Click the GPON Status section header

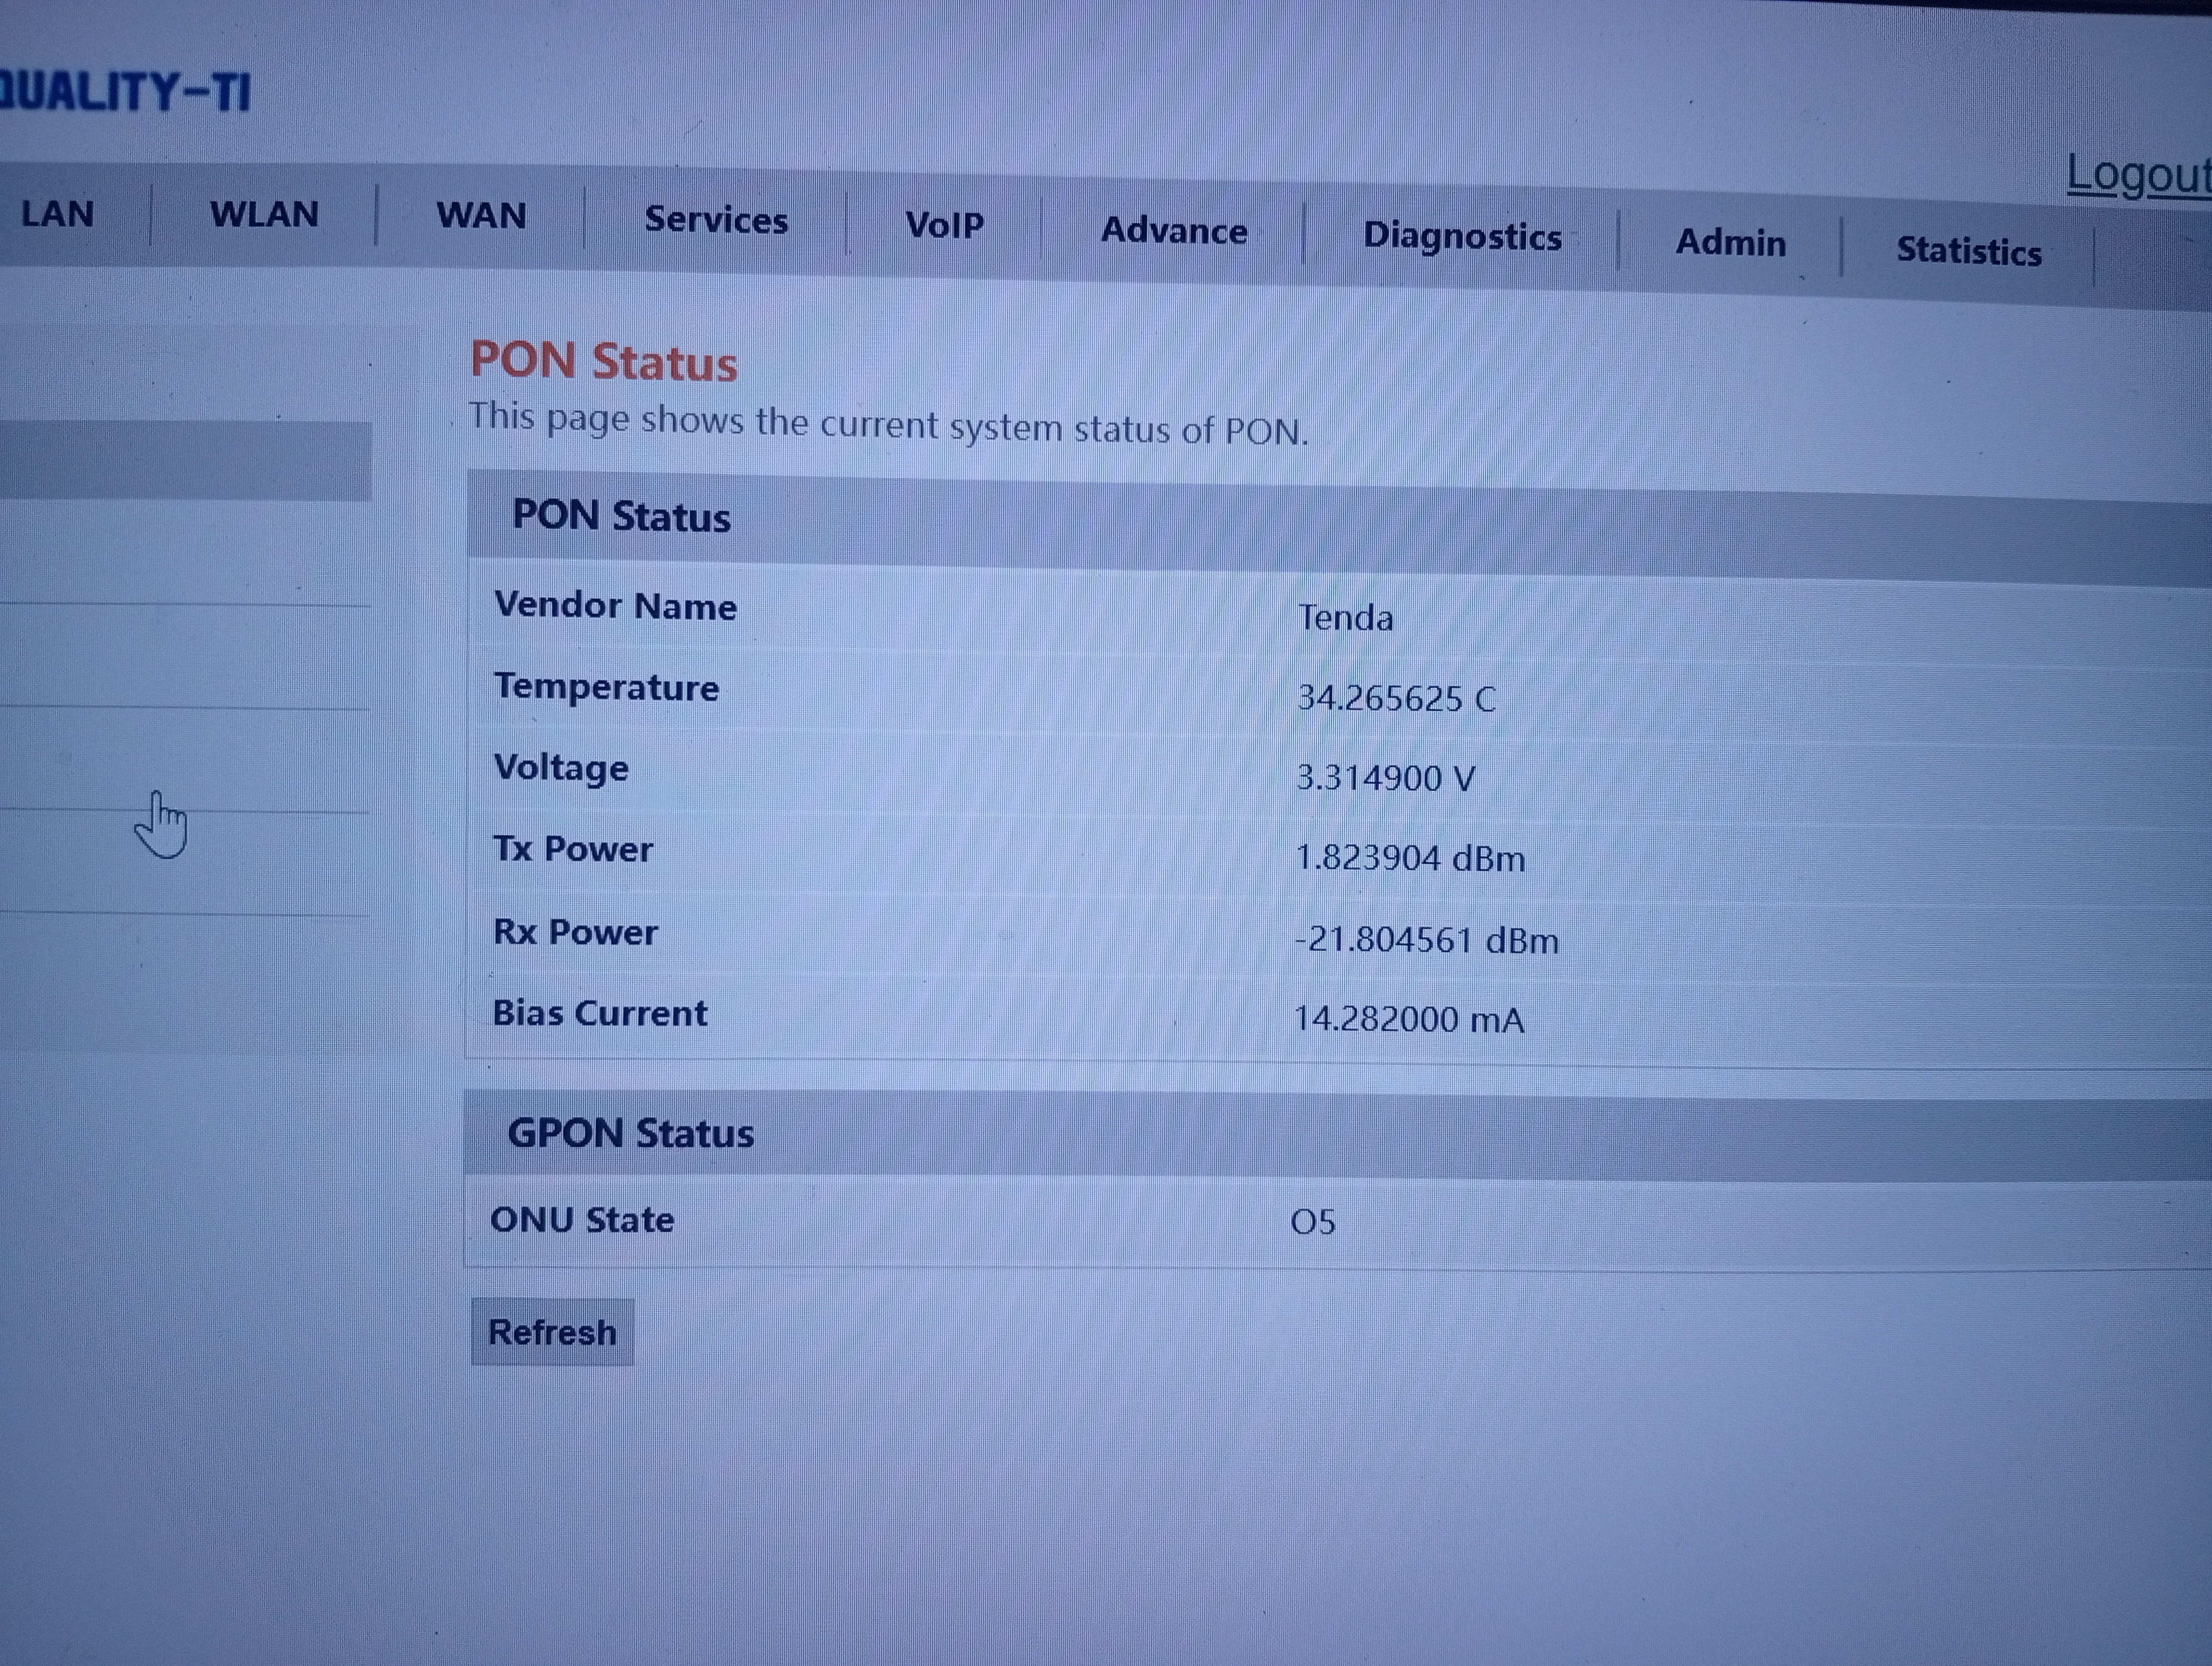(x=630, y=1134)
